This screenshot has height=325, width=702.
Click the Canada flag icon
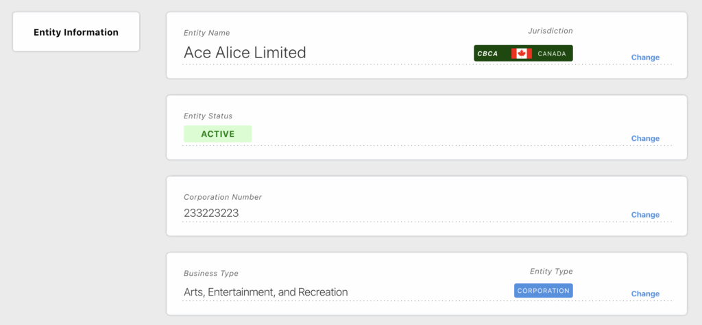click(x=521, y=53)
